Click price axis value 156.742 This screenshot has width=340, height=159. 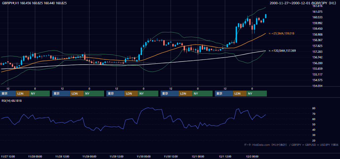click(317, 57)
